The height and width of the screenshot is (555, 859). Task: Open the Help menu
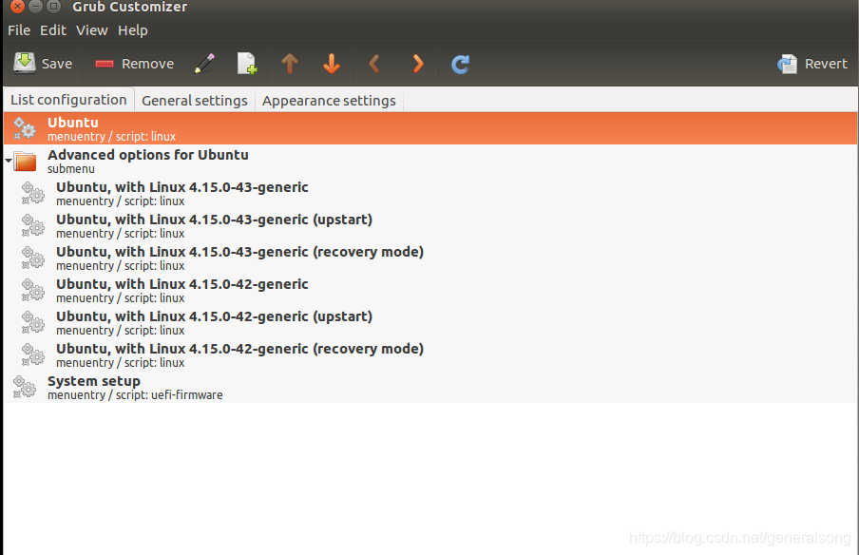(133, 30)
